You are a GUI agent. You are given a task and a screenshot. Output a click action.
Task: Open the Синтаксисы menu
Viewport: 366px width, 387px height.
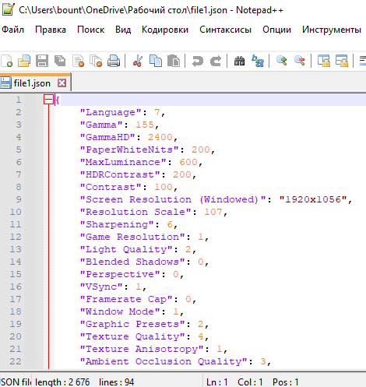[x=225, y=30]
